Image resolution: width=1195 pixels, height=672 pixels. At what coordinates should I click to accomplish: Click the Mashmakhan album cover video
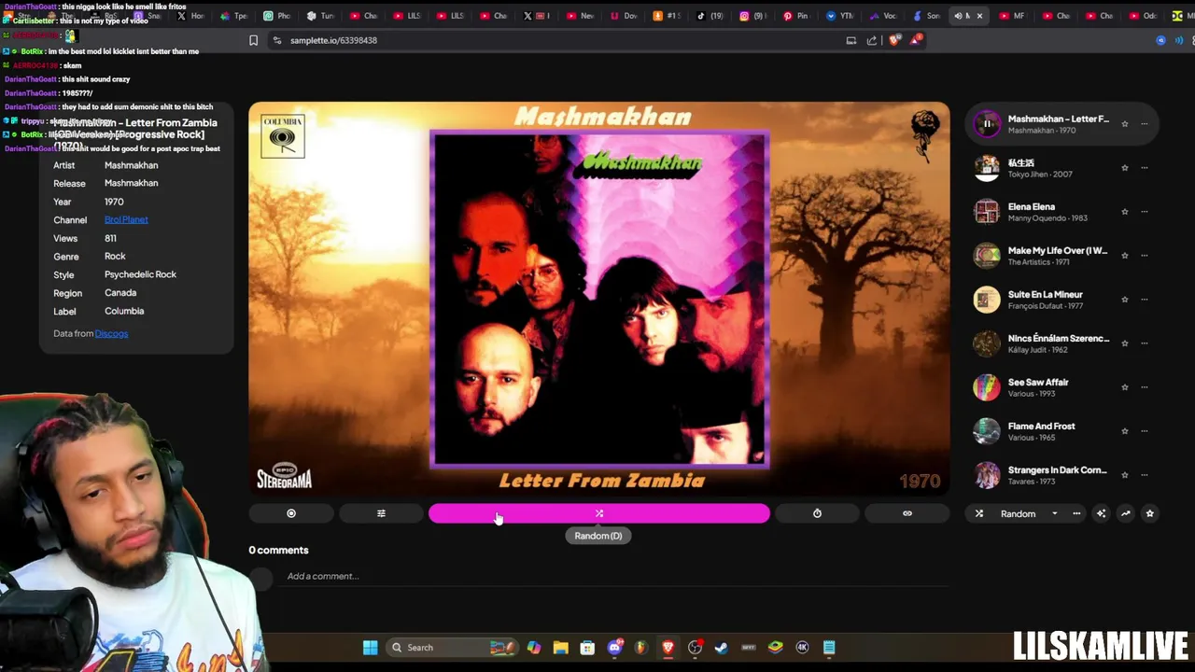[x=599, y=299]
